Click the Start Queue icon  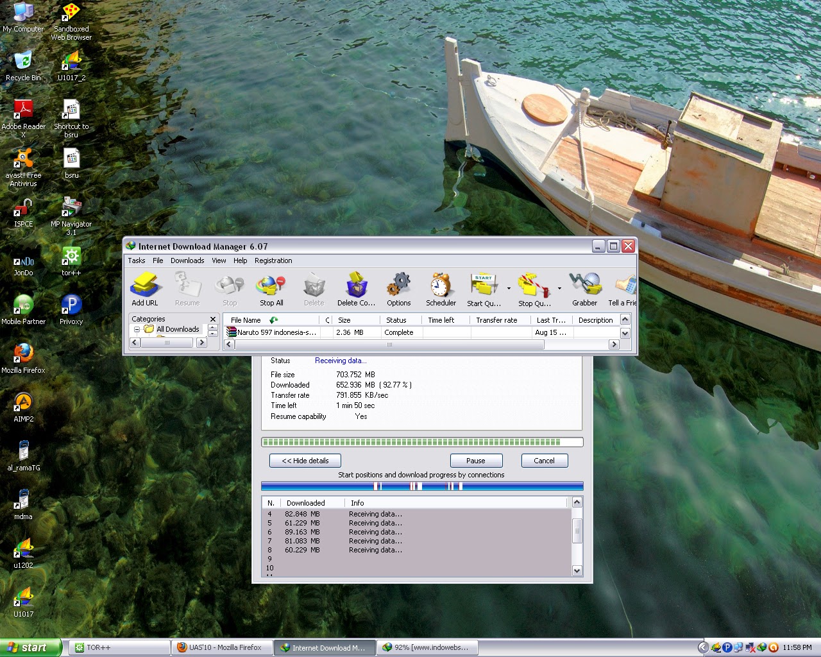[484, 289]
